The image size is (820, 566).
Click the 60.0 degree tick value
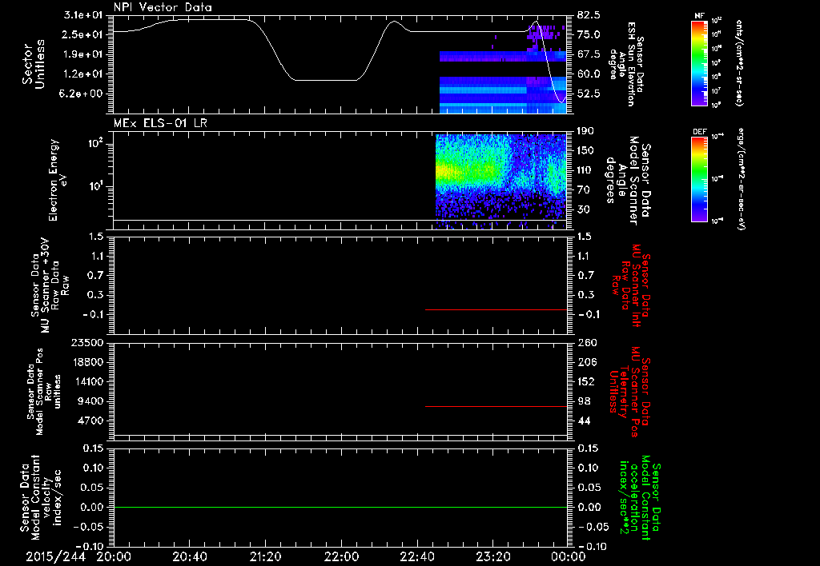pyautogui.click(x=589, y=74)
